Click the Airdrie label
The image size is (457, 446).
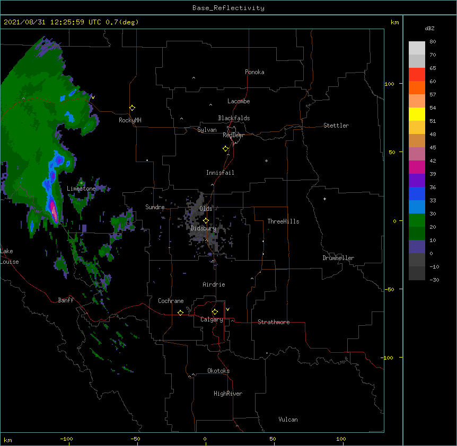coord(214,284)
